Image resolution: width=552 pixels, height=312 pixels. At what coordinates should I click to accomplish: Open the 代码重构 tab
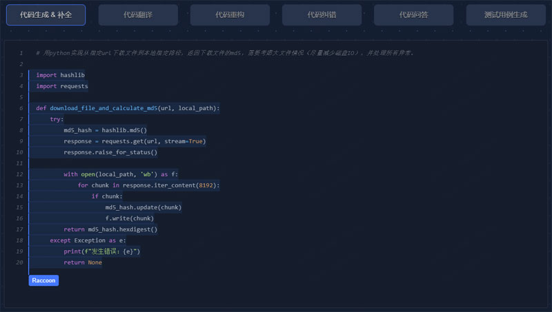(x=230, y=14)
